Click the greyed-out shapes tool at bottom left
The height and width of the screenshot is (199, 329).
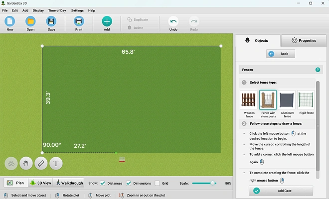tap(11, 163)
